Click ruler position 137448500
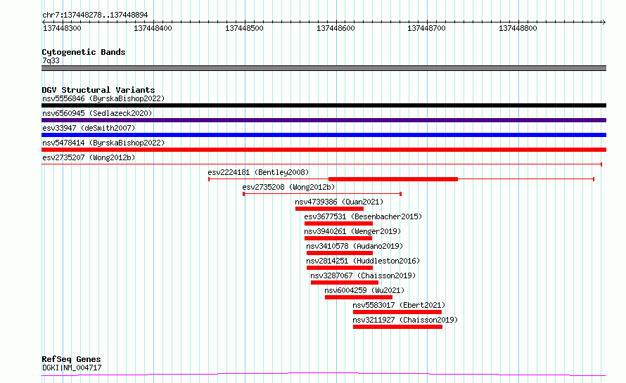Screen dimensions: 626x383 pyautogui.click(x=244, y=28)
